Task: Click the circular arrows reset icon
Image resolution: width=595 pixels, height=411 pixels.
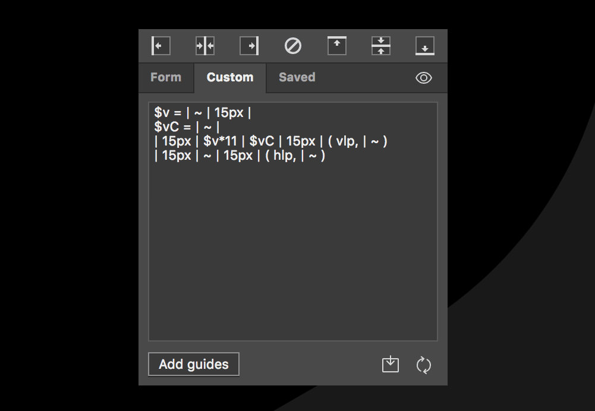Action: (x=424, y=365)
